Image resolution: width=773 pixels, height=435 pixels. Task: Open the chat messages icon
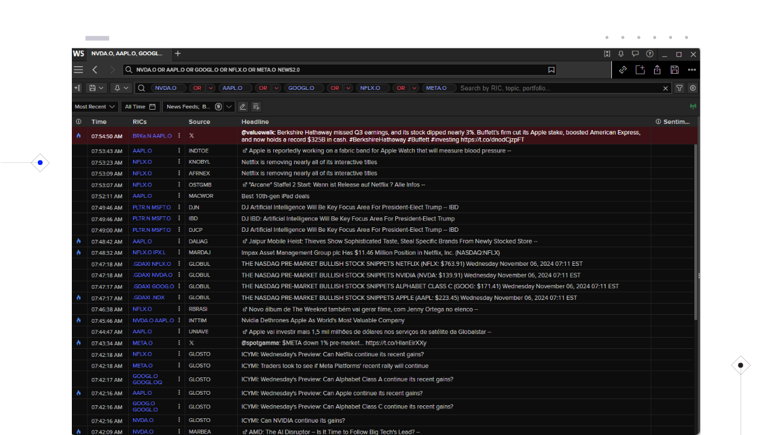[635, 54]
